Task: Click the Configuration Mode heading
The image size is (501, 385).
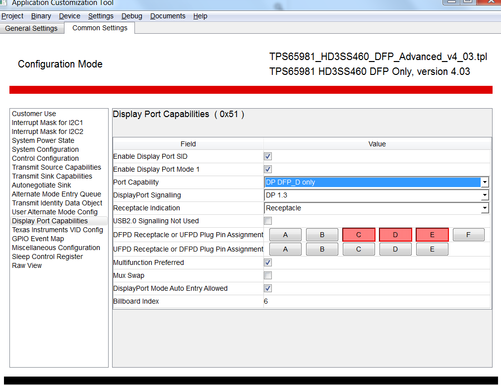Action: (60, 64)
